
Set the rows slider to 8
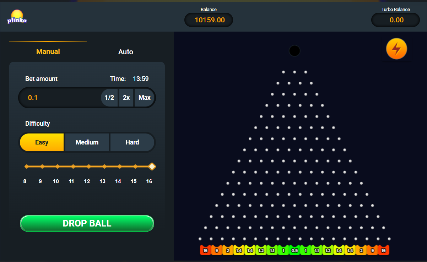26,167
